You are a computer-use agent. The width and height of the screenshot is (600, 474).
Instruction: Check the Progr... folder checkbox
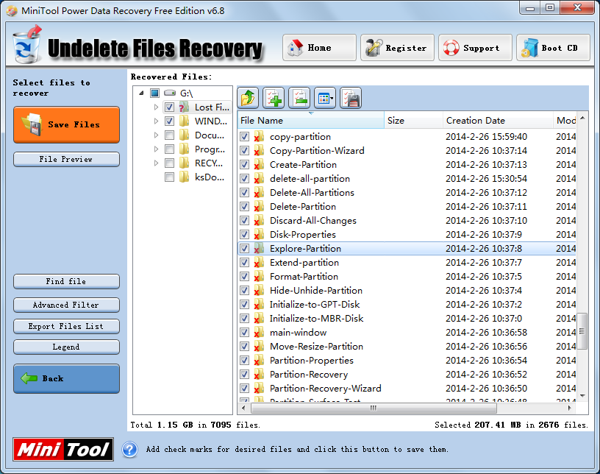point(170,149)
